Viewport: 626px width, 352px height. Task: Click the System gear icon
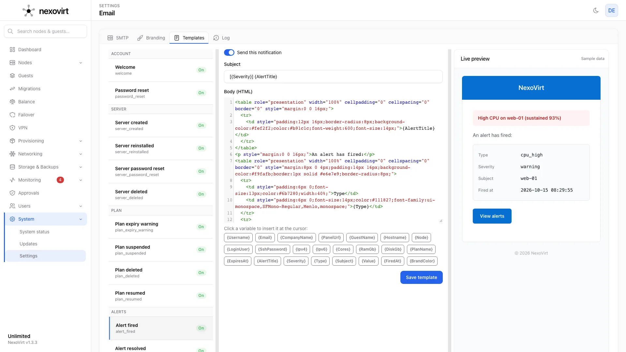point(12,219)
